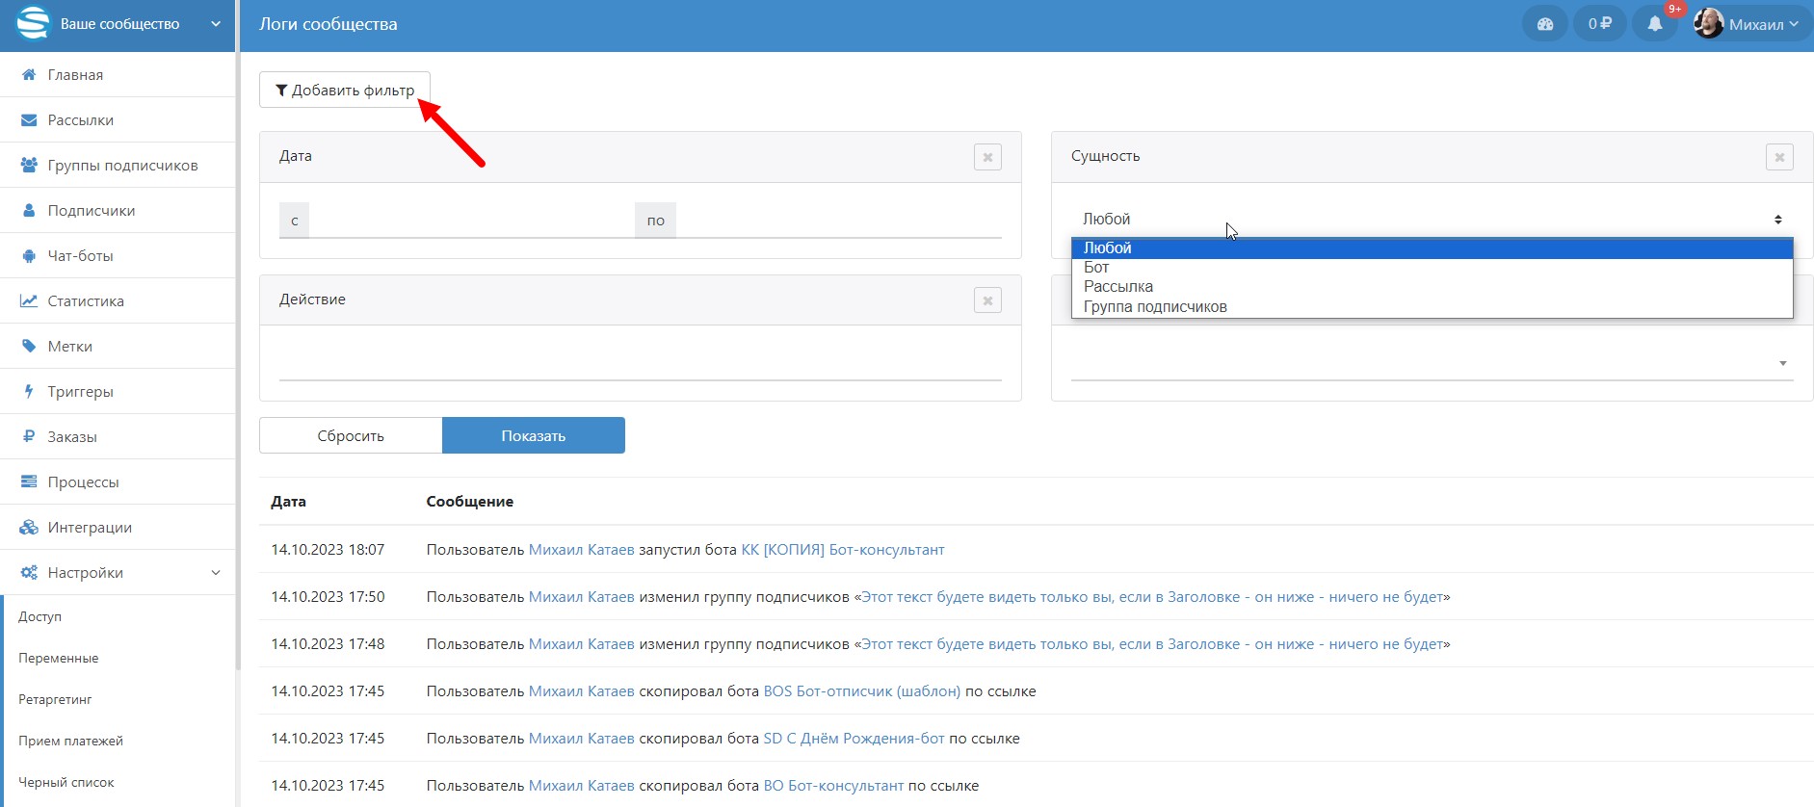Open the Триггеры sidebar item
1814x807 pixels.
coord(81,392)
